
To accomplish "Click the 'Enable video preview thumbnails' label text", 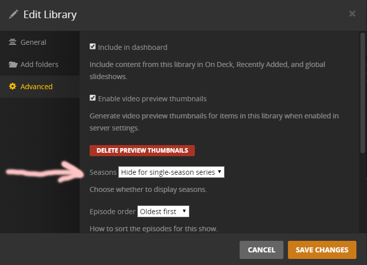I will 152,99.
